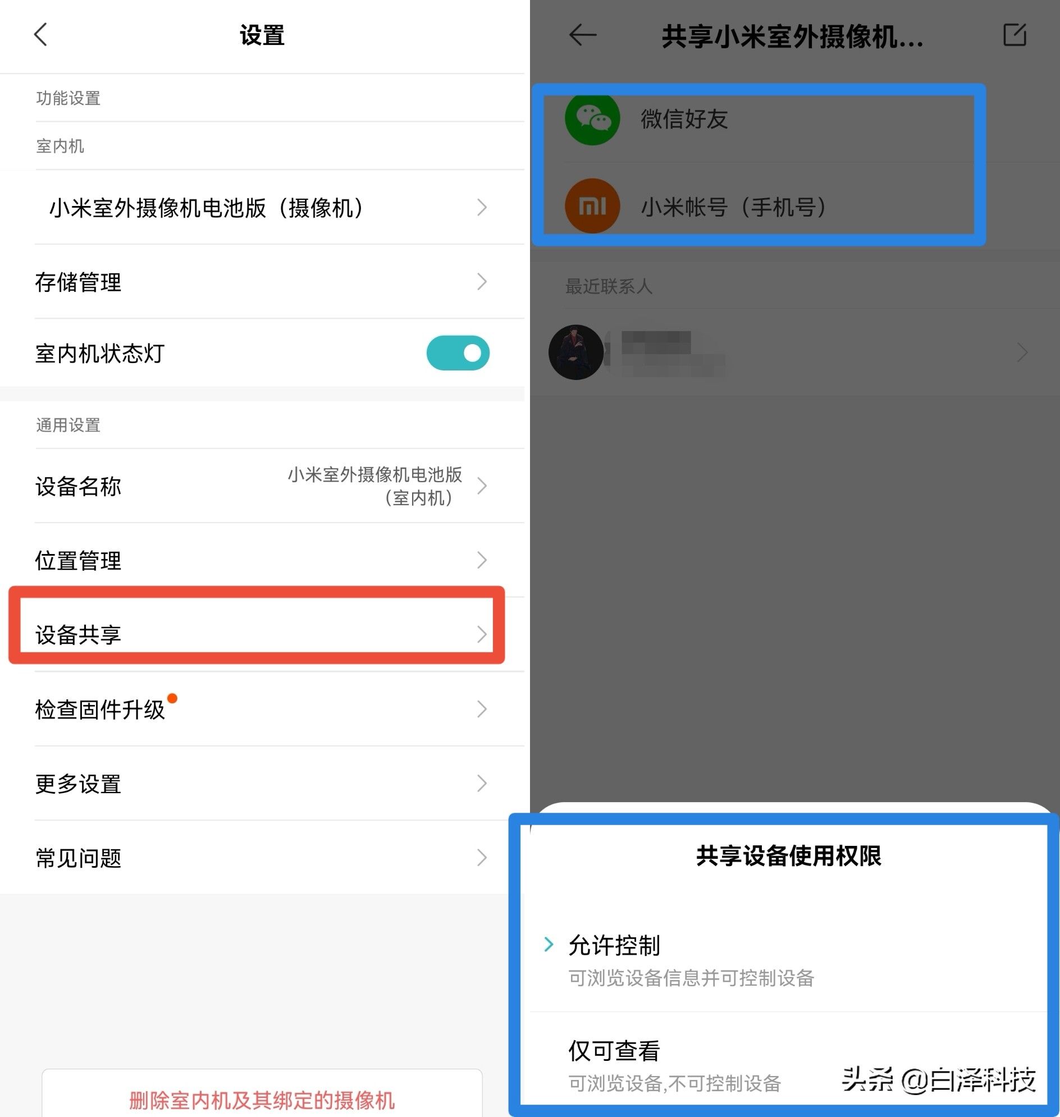The width and height of the screenshot is (1060, 1117).
Task: Open 更多设置 menu item
Action: (262, 784)
